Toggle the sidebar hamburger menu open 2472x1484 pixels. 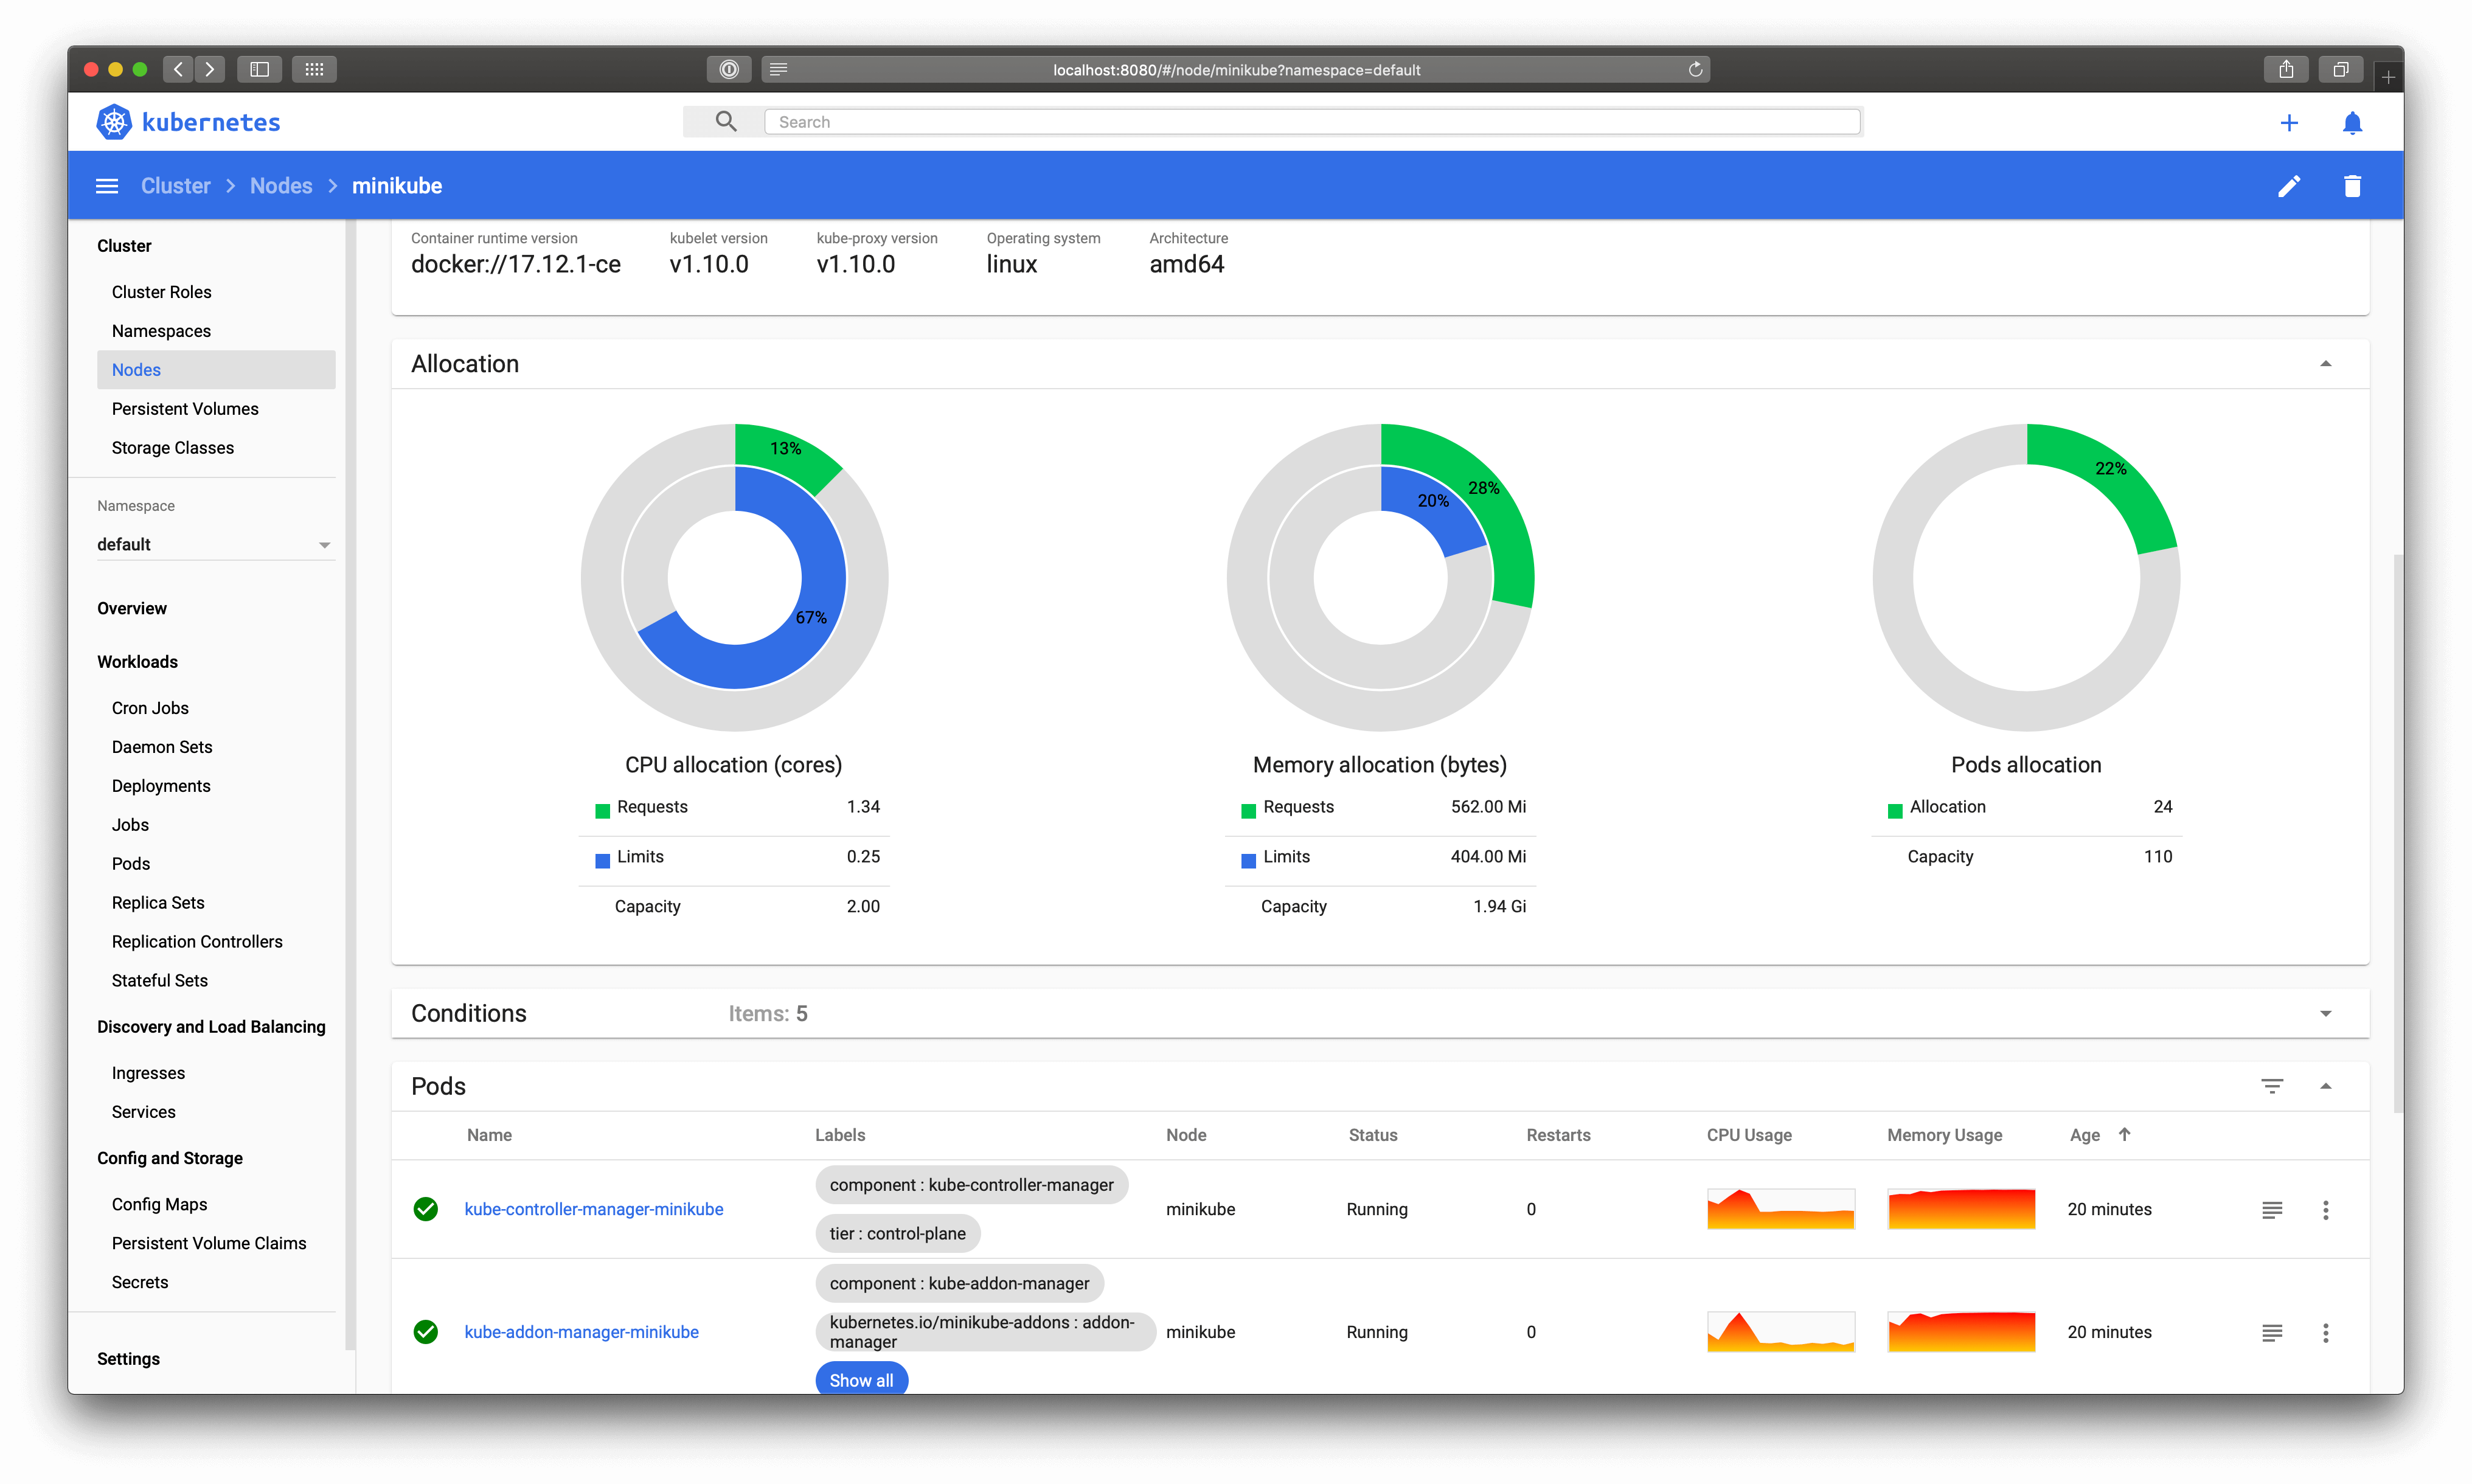106,185
